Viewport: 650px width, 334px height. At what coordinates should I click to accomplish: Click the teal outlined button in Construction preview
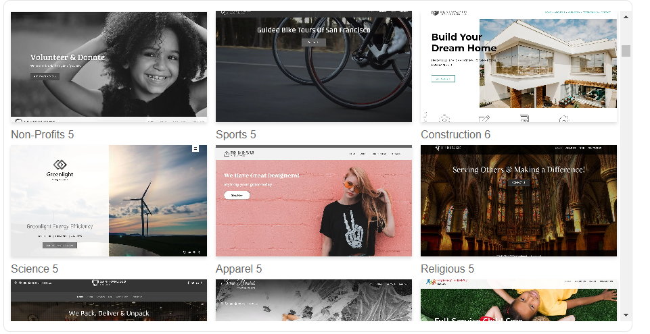point(443,78)
